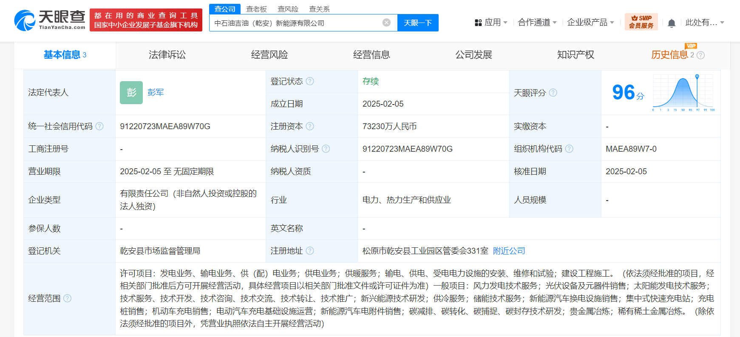740x337 pixels.
Task: Expand the 应用 dropdown menu
Action: [491, 23]
